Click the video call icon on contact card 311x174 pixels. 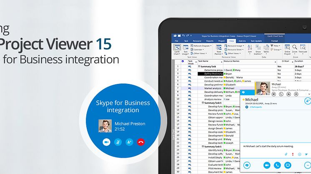click(288, 94)
